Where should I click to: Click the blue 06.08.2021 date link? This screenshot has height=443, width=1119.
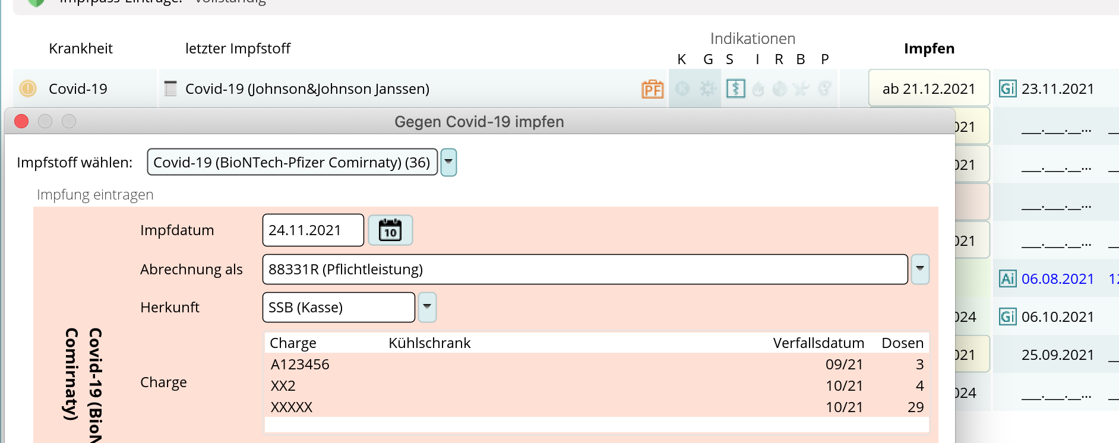[1057, 279]
